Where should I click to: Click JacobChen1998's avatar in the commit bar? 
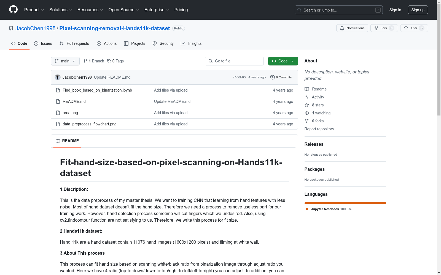(58, 77)
